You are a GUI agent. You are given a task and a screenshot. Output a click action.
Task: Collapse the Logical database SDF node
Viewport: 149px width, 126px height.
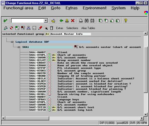coord(12,42)
